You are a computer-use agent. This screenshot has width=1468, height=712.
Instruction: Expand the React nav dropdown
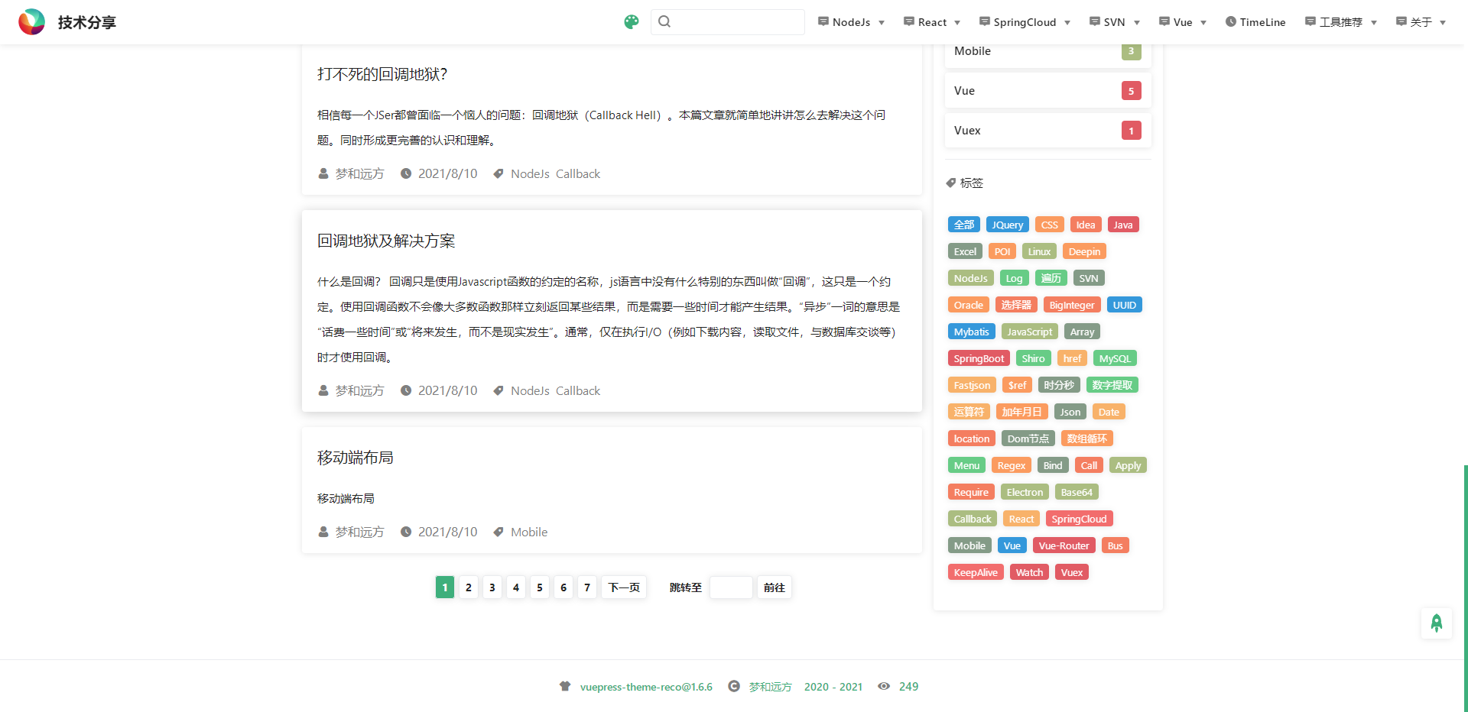coord(932,22)
